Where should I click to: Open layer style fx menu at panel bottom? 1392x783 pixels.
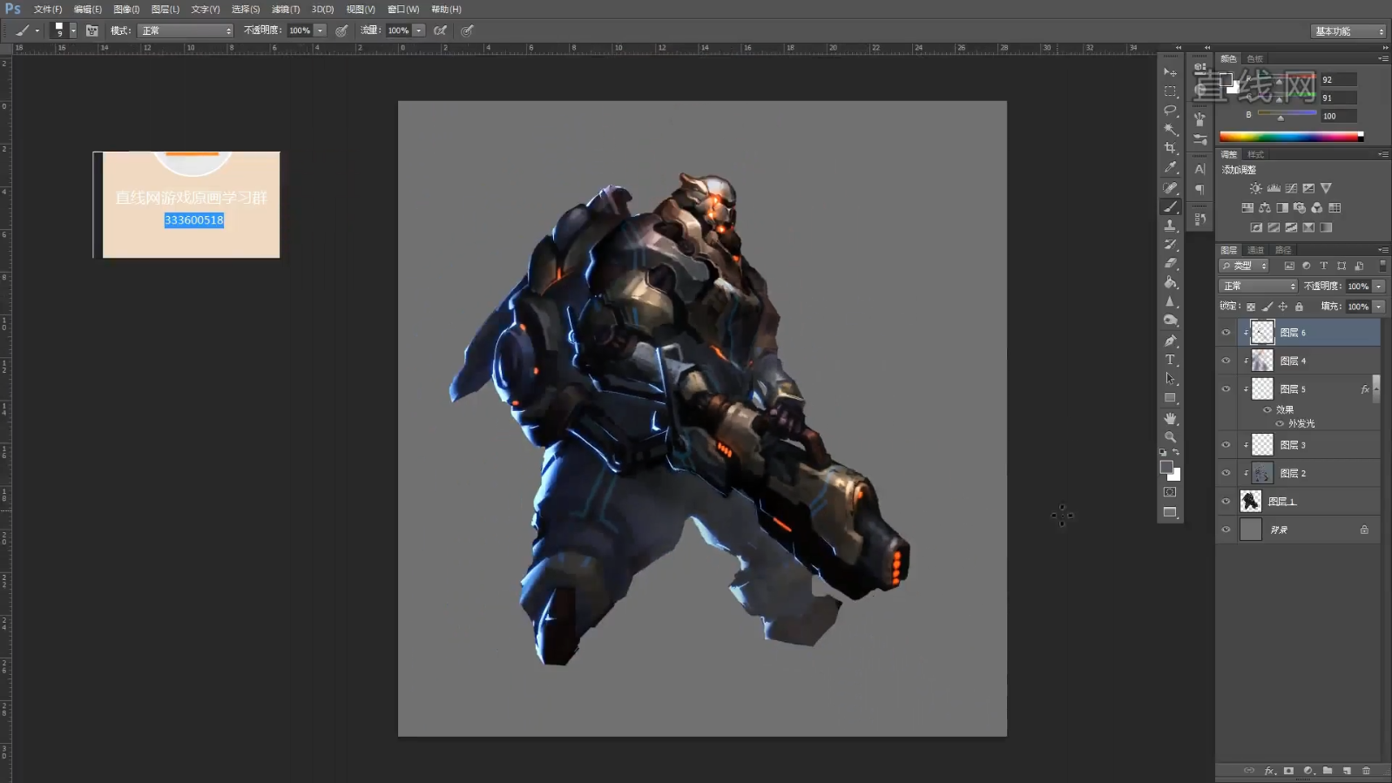click(1269, 771)
